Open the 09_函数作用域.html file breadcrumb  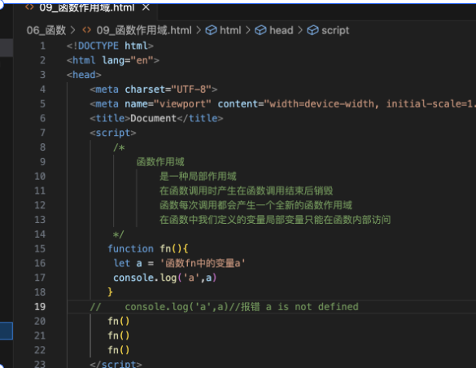[144, 30]
